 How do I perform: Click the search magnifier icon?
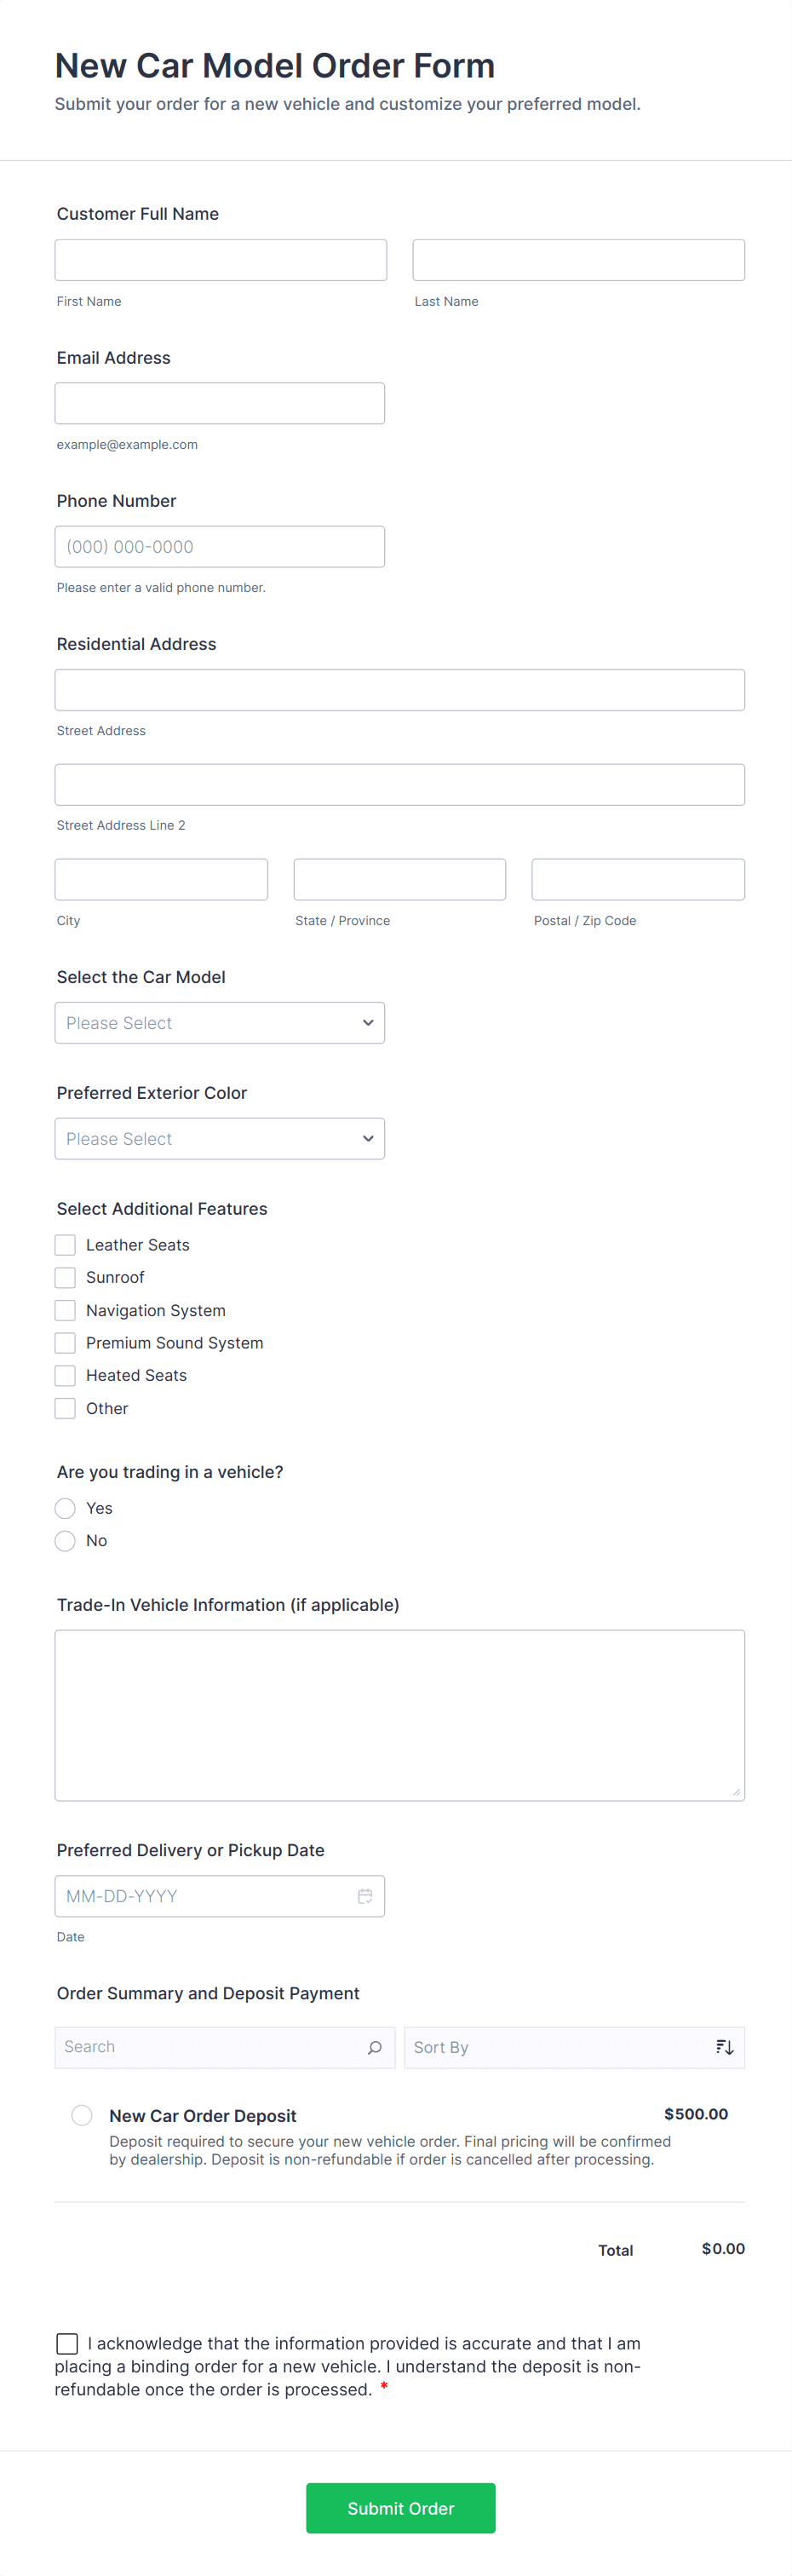coord(375,2047)
